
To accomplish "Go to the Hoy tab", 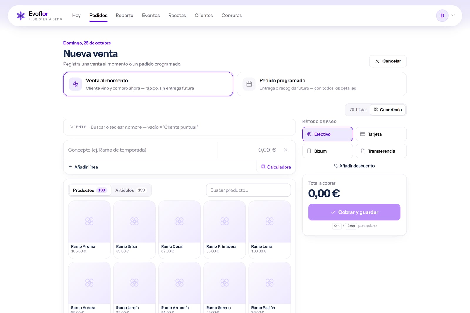I will [x=76, y=15].
